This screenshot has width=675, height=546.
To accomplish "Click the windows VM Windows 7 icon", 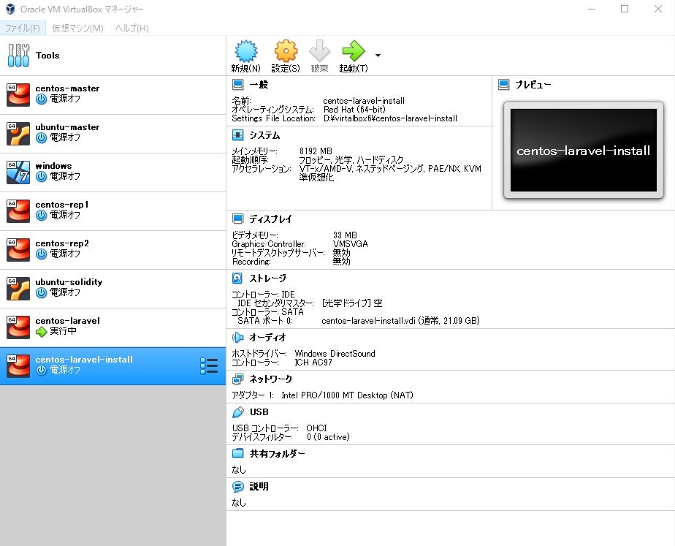I will 18,172.
